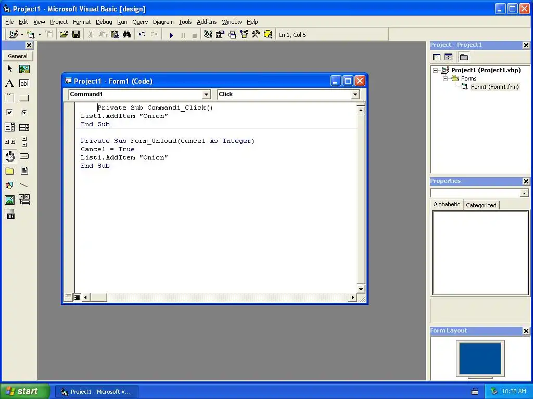Select the ComboBox control tool
The image size is (533, 399).
tap(9, 127)
